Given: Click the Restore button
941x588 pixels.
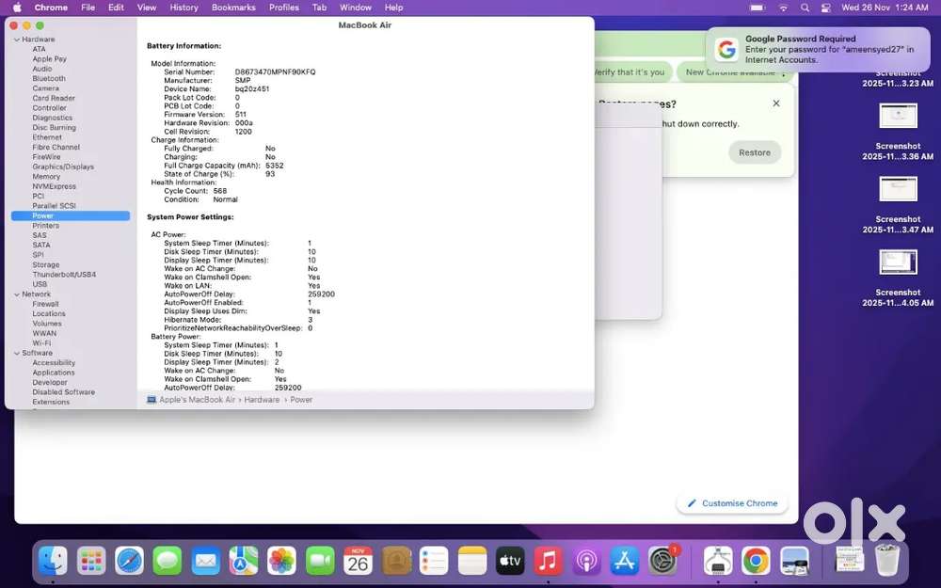Looking at the screenshot, I should [x=754, y=151].
